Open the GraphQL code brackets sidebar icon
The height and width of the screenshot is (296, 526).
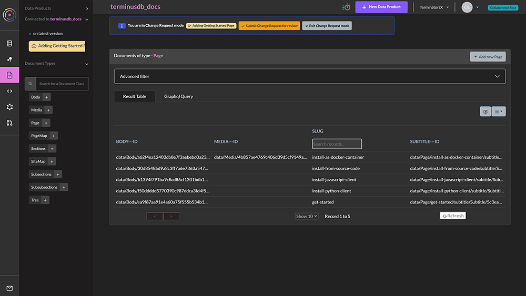(9, 91)
